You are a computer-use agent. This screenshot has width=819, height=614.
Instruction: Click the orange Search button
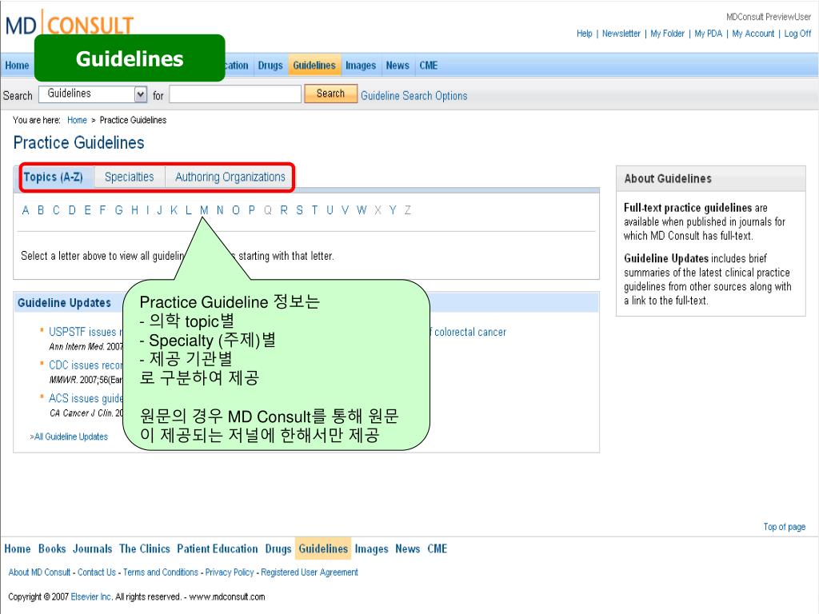[330, 94]
